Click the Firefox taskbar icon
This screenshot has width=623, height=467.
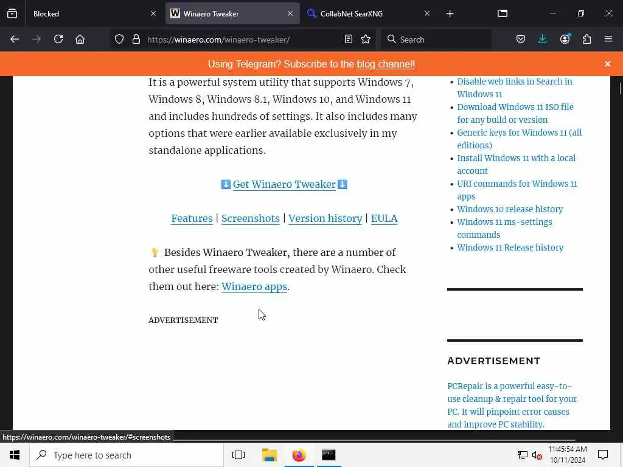pyautogui.click(x=299, y=455)
